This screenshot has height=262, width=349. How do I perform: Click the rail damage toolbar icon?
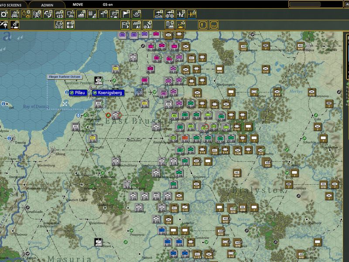(x=15, y=14)
